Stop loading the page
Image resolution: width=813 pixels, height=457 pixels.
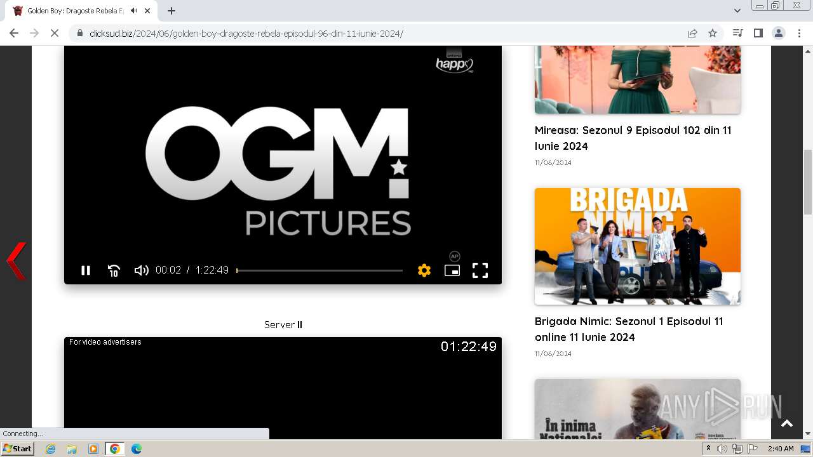[55, 33]
